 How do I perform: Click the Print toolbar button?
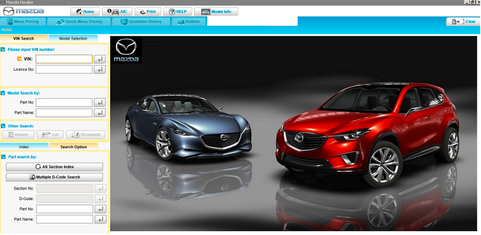coord(147,12)
